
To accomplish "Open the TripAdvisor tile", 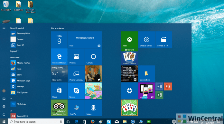I will 59,108.
